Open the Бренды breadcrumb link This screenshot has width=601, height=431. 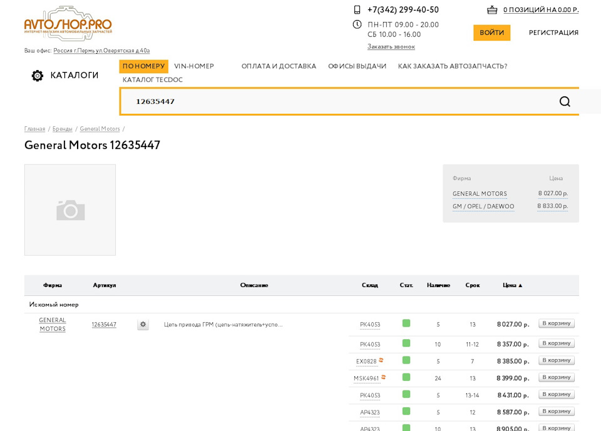coord(62,129)
